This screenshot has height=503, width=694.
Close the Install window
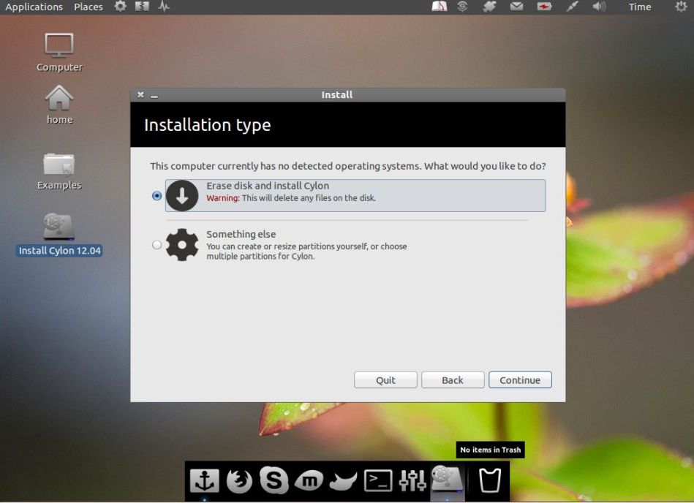point(140,94)
